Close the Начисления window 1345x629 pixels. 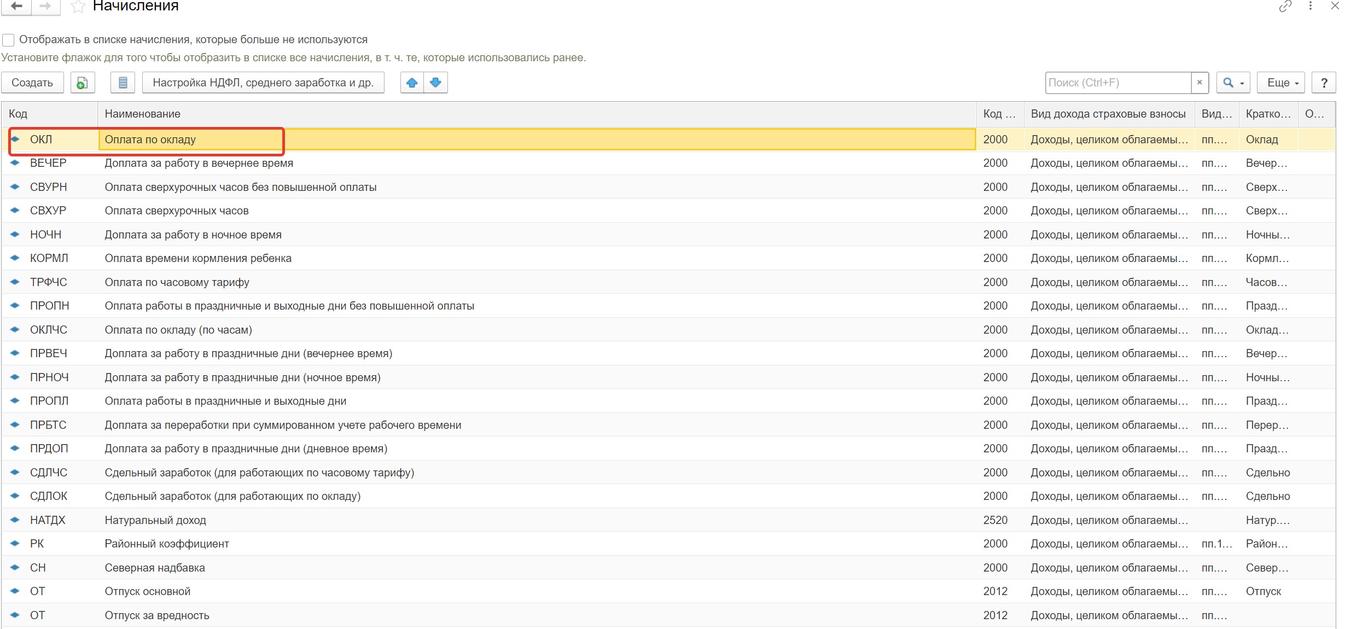pos(1335,6)
